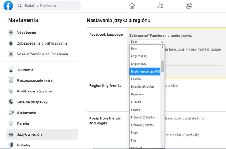
Task: Click the Facebook language section label
Action: pyautogui.click(x=106, y=34)
